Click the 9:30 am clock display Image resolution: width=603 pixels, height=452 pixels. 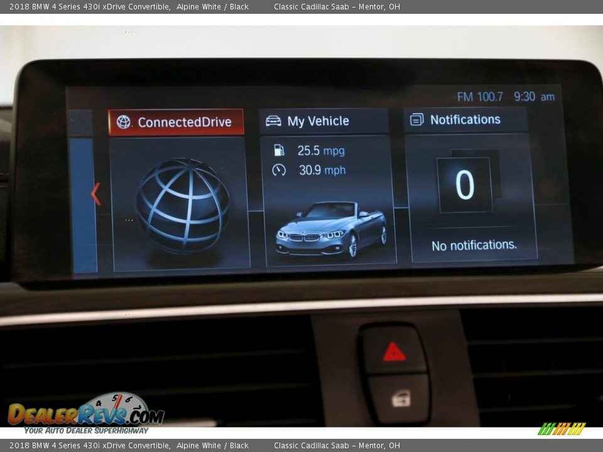click(534, 97)
